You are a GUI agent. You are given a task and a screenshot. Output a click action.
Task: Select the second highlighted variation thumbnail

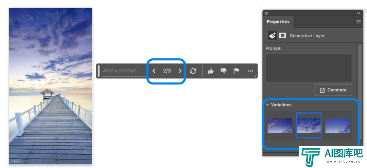pos(309,126)
